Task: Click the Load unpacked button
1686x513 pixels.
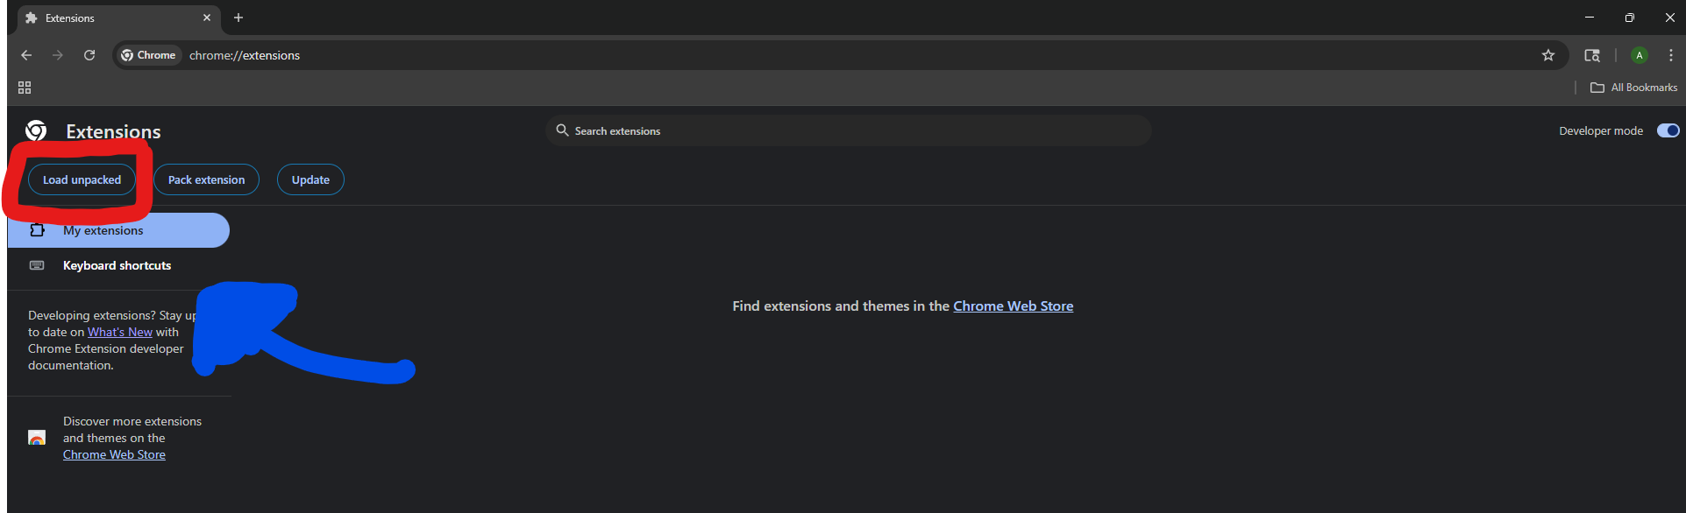Action: coord(82,179)
